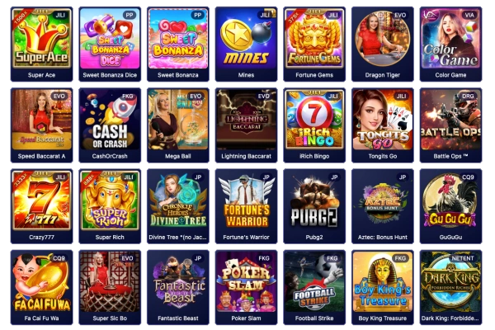495x330 pixels.
Task: Open the Color Game tile
Action: 450,45
